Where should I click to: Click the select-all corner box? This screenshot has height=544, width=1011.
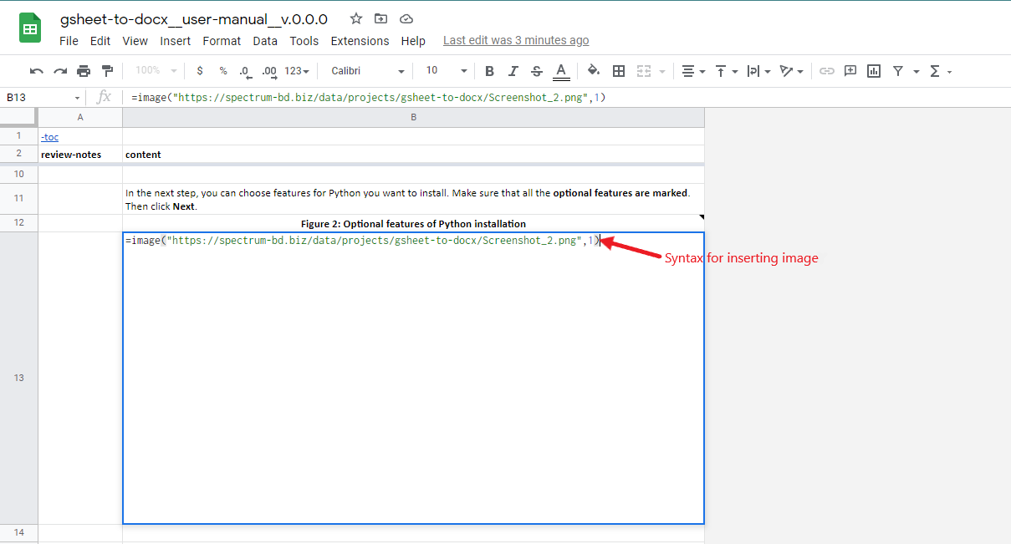coord(19,118)
